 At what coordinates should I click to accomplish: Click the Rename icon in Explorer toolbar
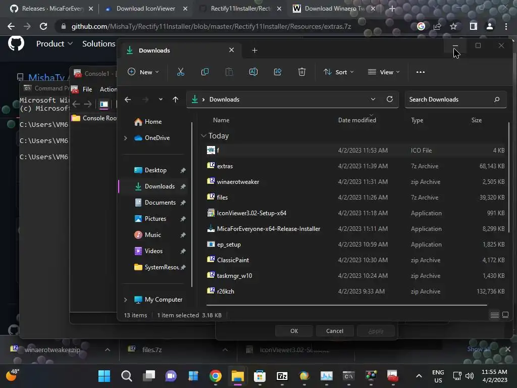point(253,72)
